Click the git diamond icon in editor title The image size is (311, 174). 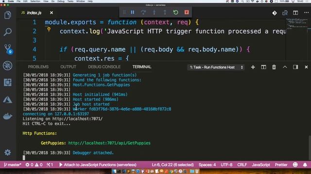coord(275,13)
